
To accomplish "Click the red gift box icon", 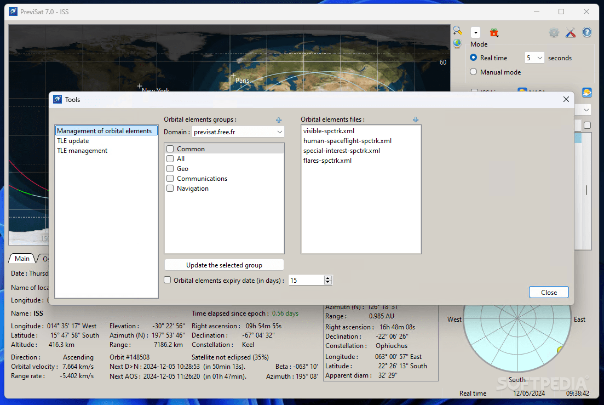I will tap(494, 33).
